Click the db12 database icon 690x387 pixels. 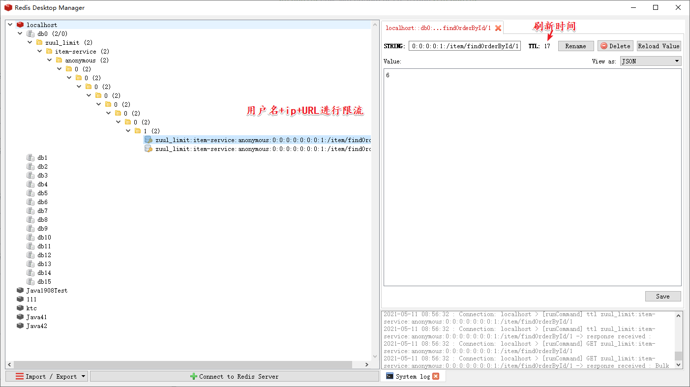pyautogui.click(x=30, y=255)
